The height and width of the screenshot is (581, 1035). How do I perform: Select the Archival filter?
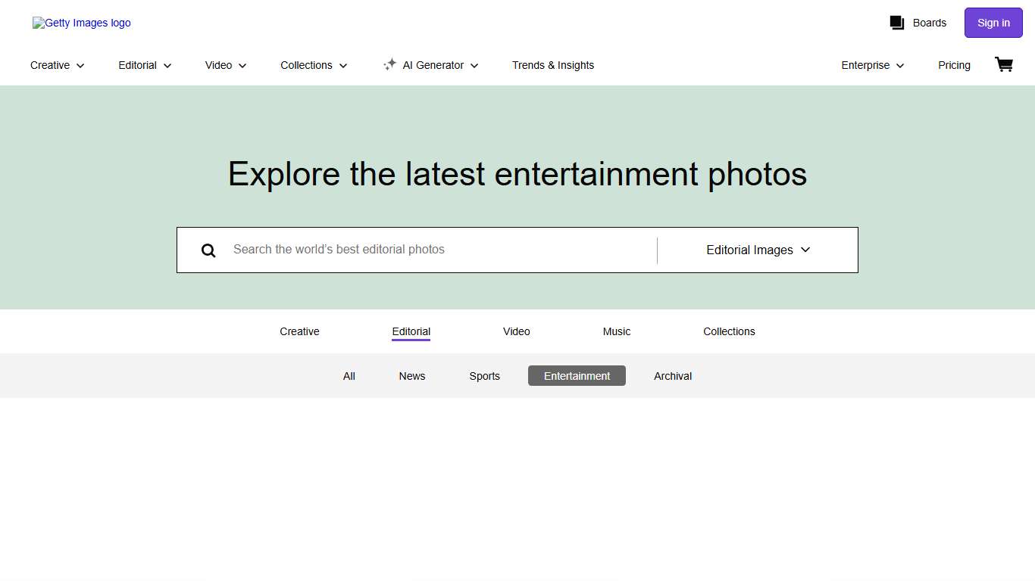tap(673, 376)
